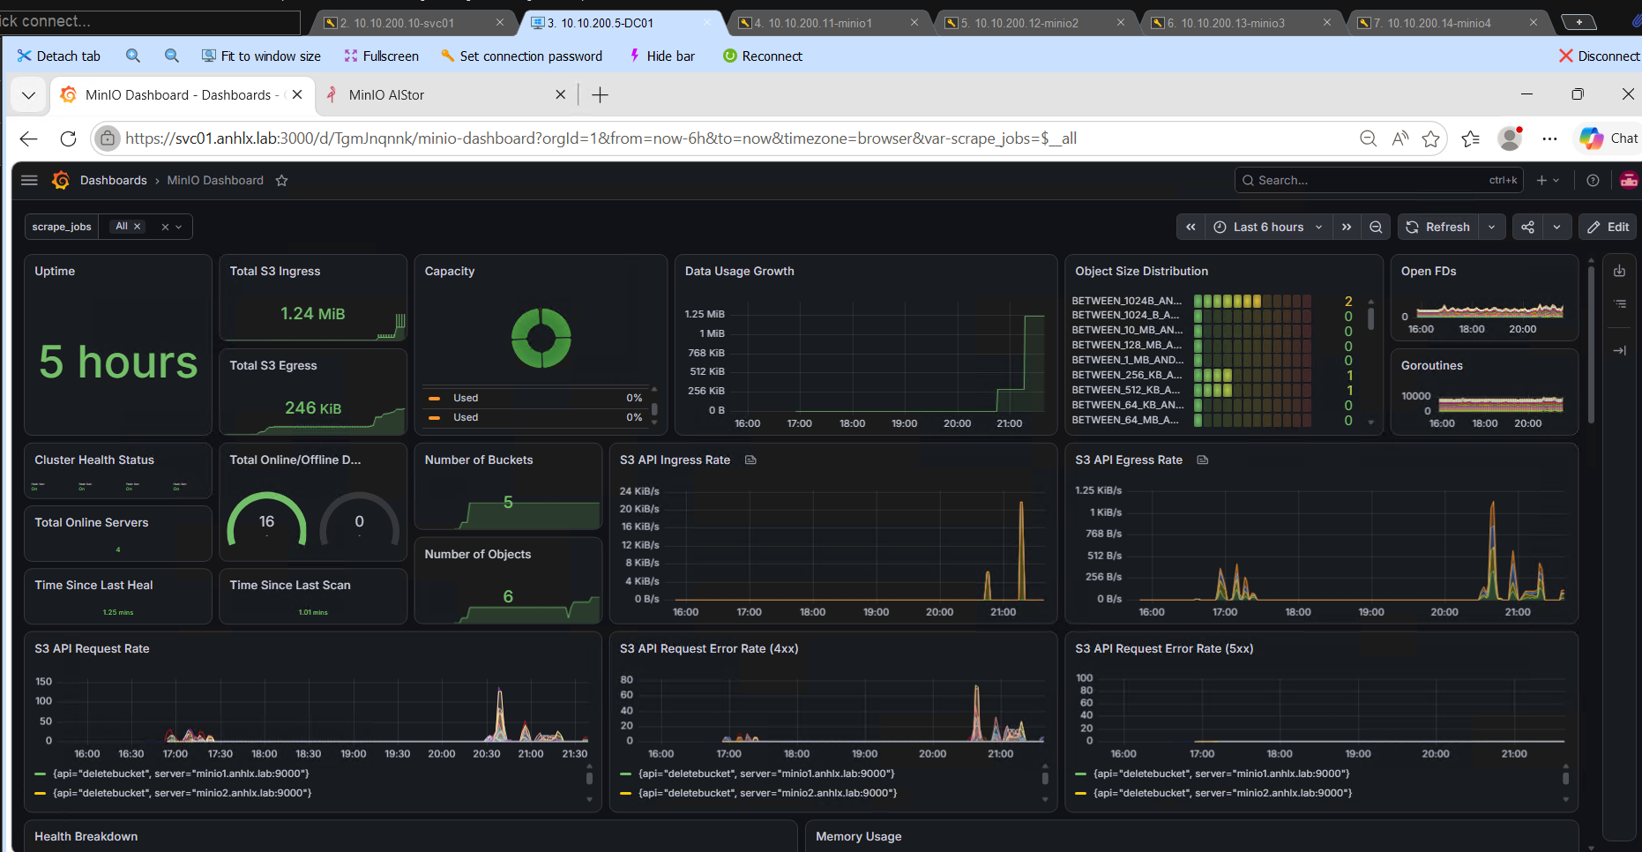Shift time range backward with double arrow
Screen dimensions: 1642x852
[x=1190, y=227]
